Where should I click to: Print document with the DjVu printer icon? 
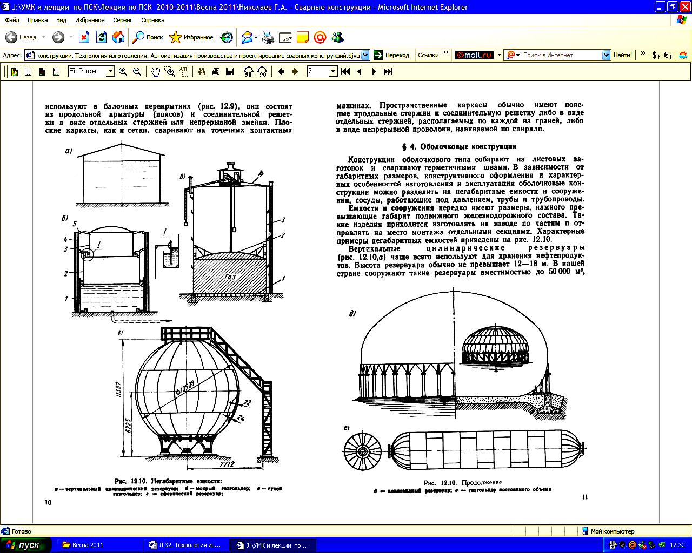click(x=216, y=71)
